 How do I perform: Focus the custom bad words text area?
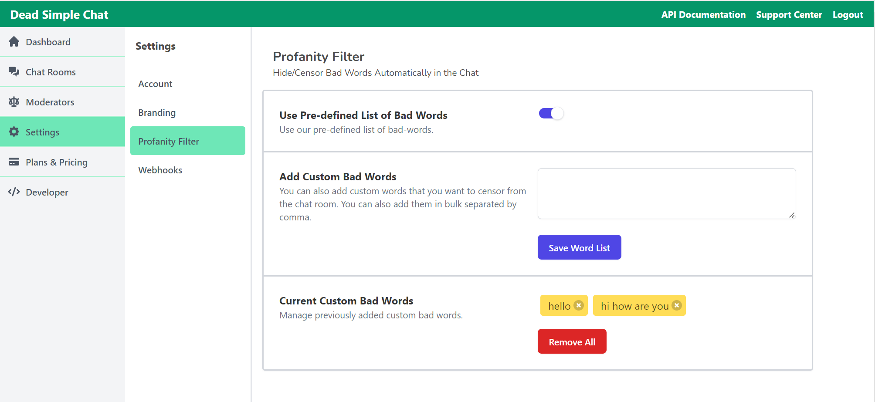click(x=667, y=194)
